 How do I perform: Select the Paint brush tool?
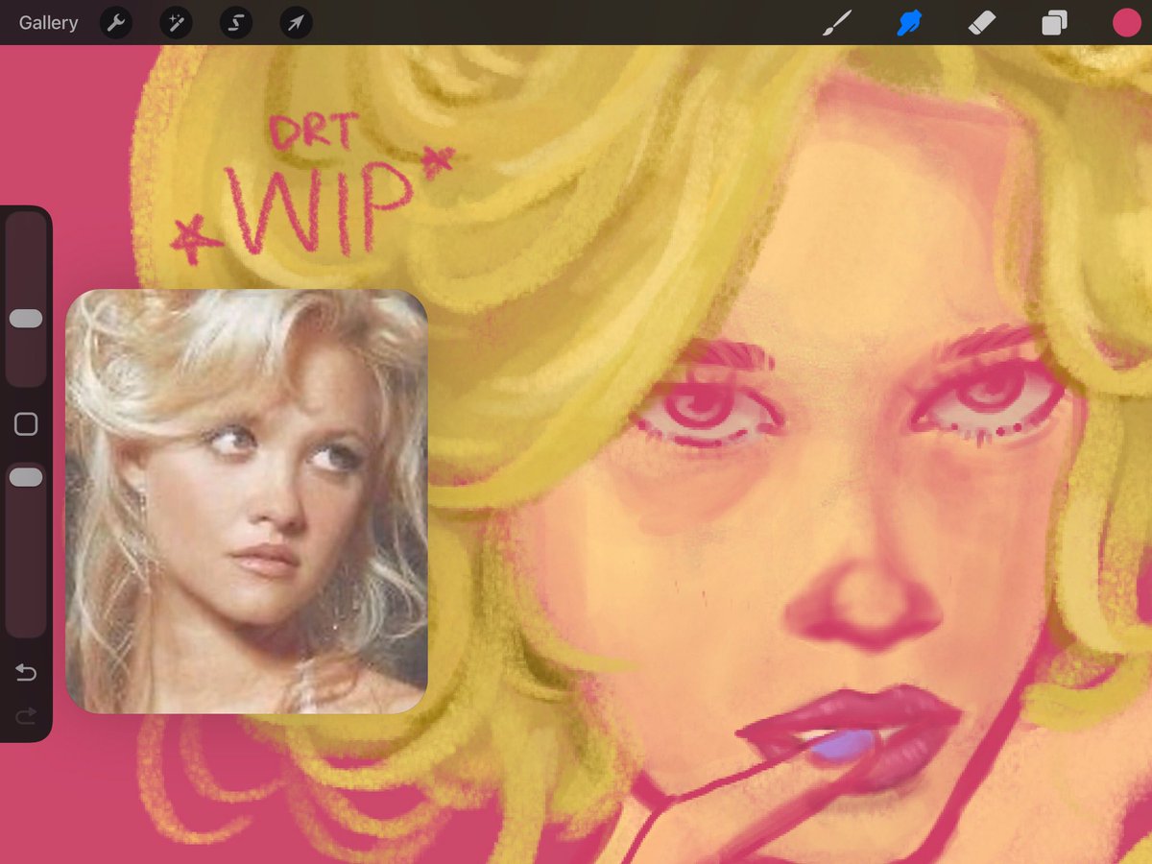tap(838, 23)
